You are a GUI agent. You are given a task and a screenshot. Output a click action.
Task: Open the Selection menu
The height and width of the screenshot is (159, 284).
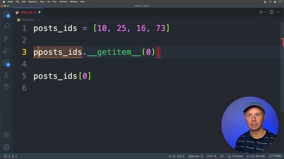[32, 2]
